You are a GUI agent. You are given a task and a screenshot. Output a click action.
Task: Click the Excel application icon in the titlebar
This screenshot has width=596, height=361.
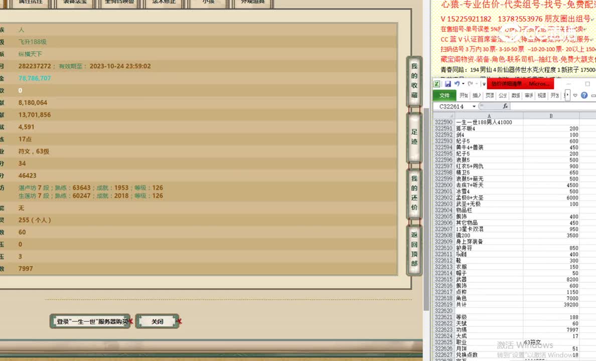point(436,84)
